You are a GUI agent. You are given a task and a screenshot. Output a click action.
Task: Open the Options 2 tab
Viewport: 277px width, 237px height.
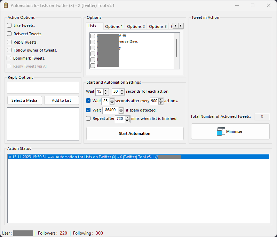[136, 26]
